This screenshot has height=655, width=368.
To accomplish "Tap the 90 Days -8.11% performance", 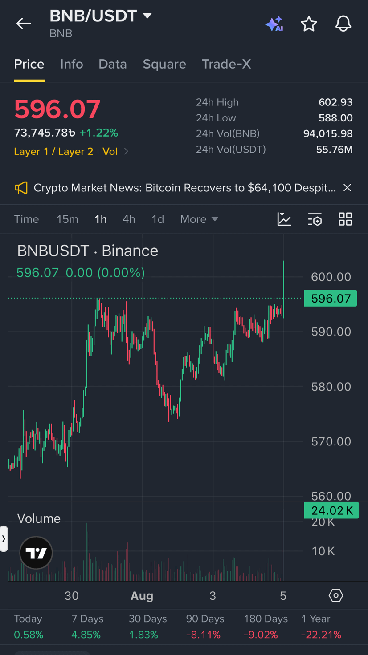I will [205, 627].
